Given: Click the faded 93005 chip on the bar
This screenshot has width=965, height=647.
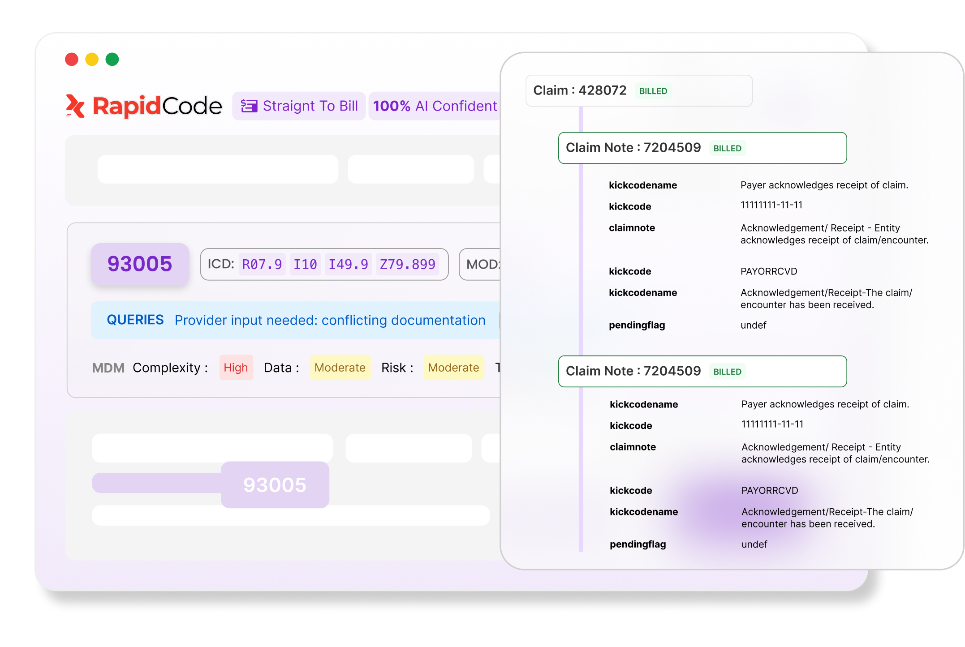Looking at the screenshot, I should pyautogui.click(x=275, y=485).
